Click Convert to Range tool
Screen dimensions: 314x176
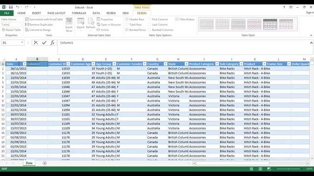point(38,30)
